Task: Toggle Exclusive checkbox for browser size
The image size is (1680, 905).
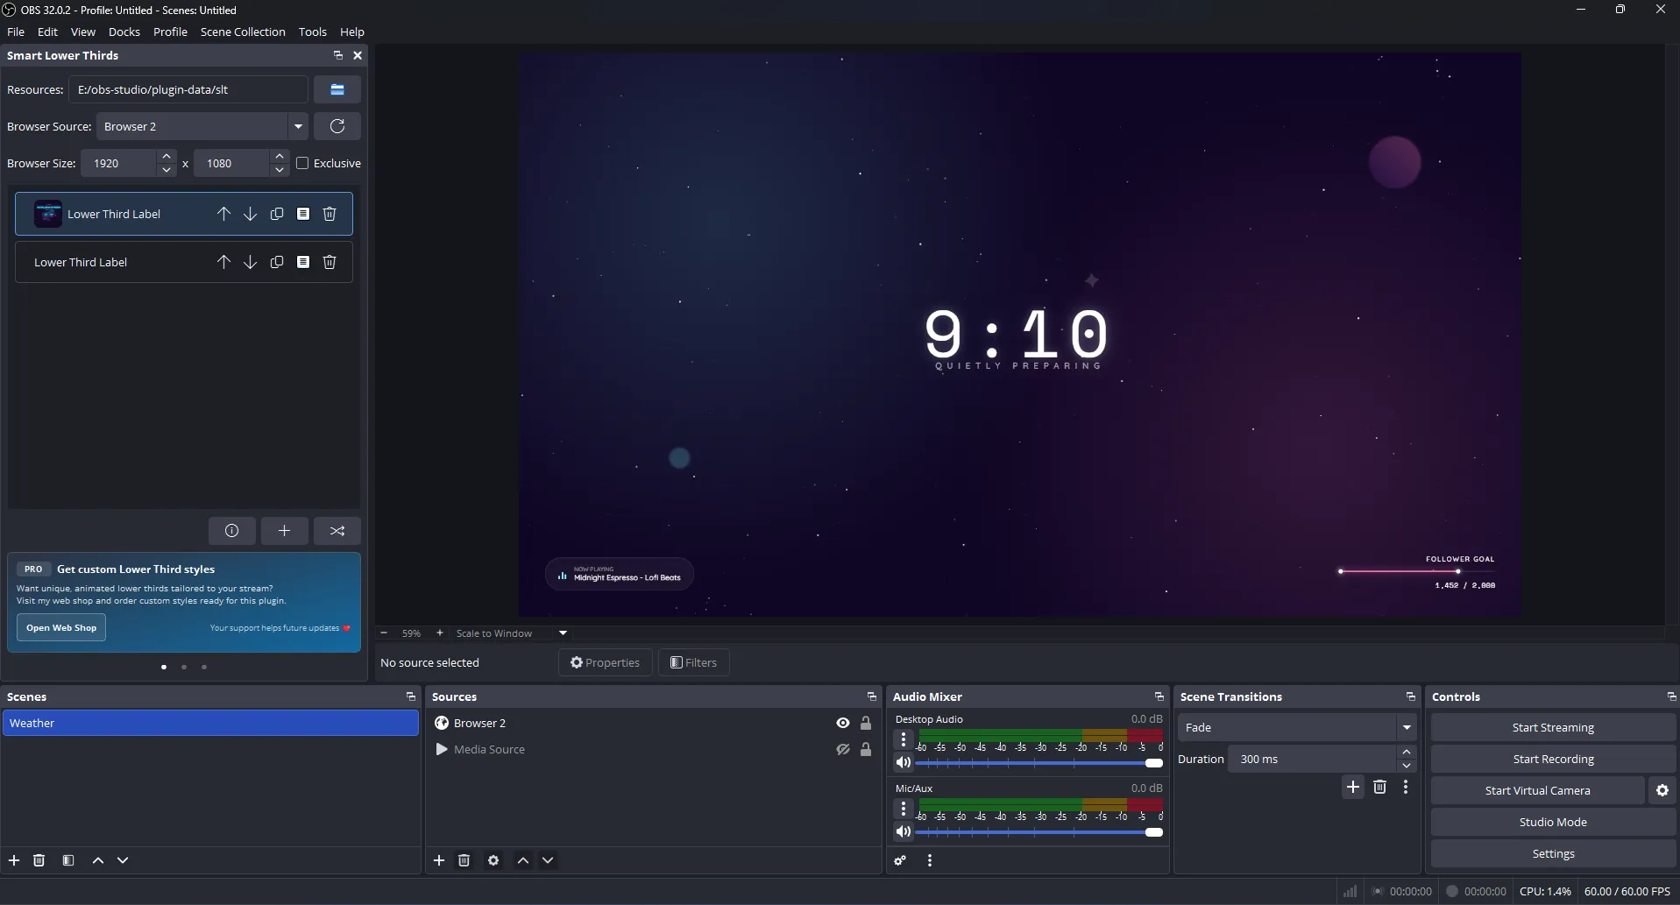Action: tap(302, 163)
